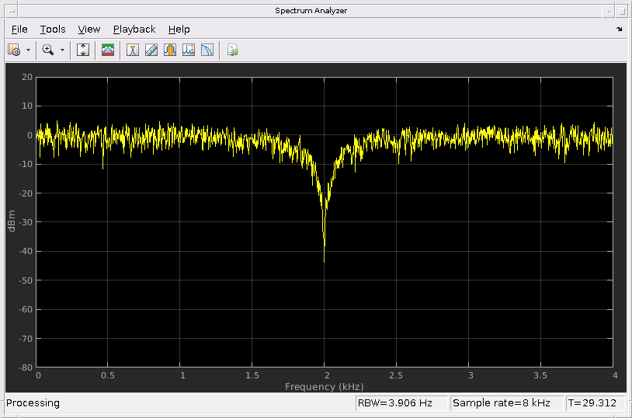Open the Configuration Properties icon
The height and width of the screenshot is (418, 632).
coord(14,50)
